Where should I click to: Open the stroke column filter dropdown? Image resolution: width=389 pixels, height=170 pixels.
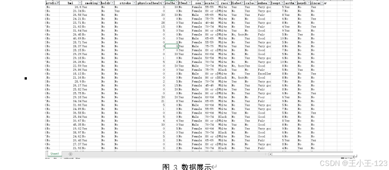[x=134, y=3]
